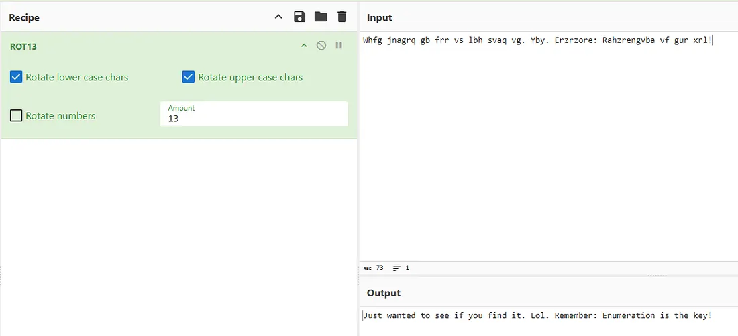Set a breakpoint on ROT13
Screen dimensions: 738x336
tap(339, 46)
